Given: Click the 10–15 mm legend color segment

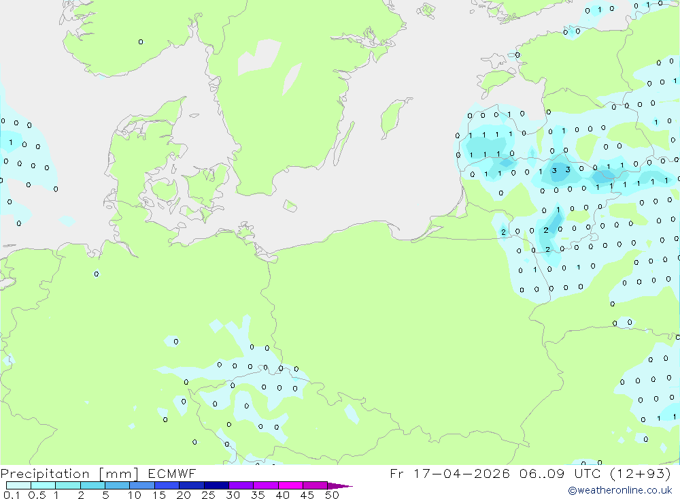Looking at the screenshot, I should [x=142, y=485].
